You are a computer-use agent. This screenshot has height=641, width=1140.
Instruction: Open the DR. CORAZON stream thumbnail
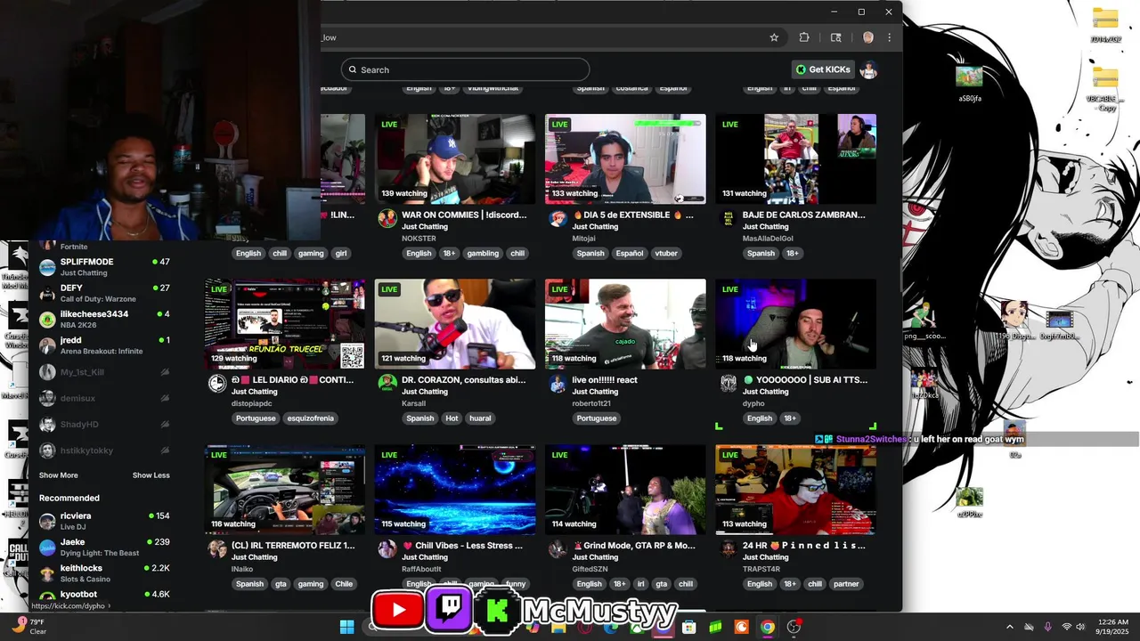point(455,324)
